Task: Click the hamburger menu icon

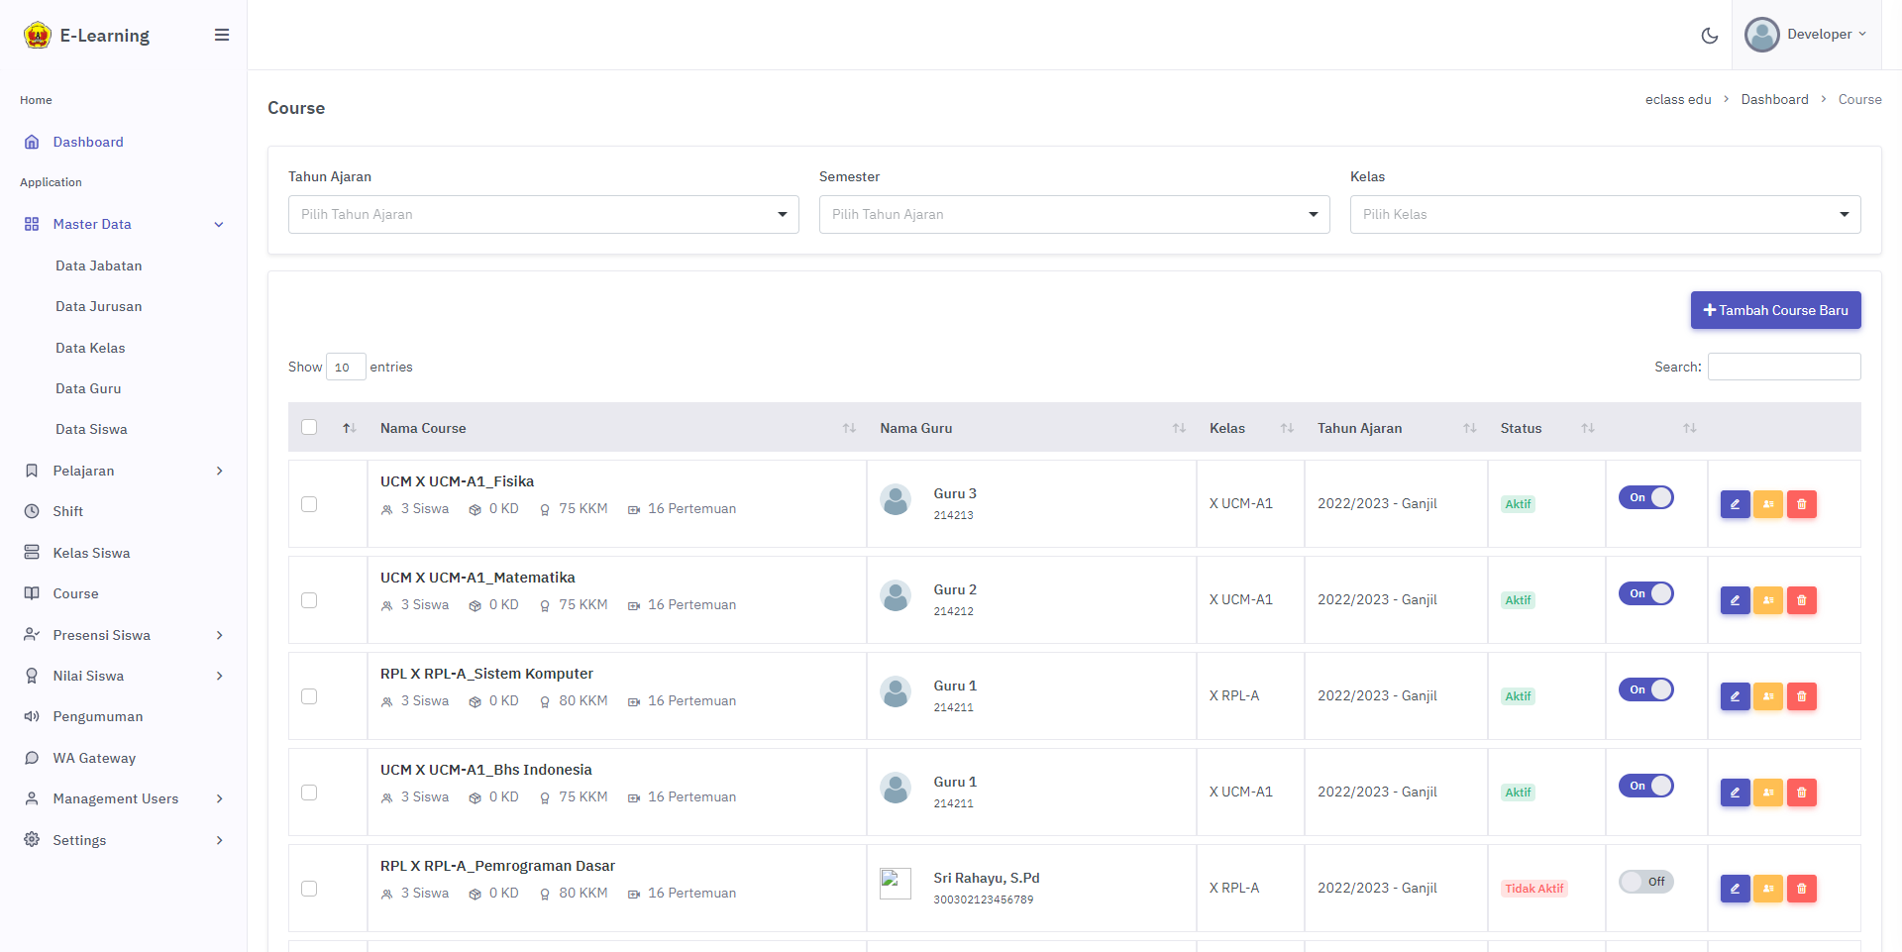Action: (222, 35)
